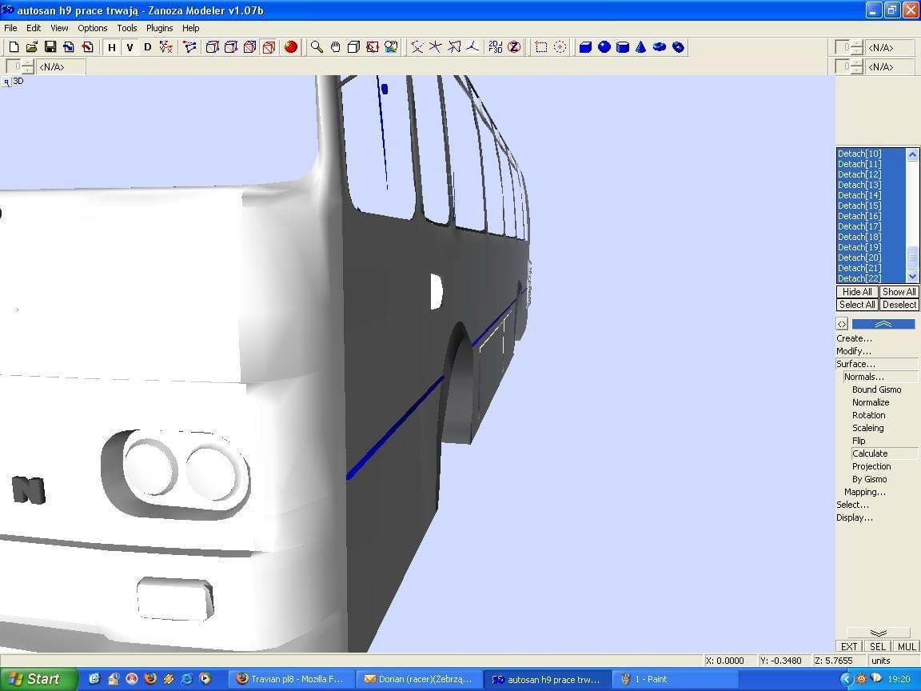Select Detach[15] in the object list
The image size is (921, 691).
tap(859, 206)
